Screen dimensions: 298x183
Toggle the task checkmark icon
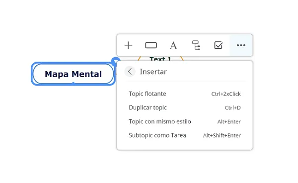point(219,45)
